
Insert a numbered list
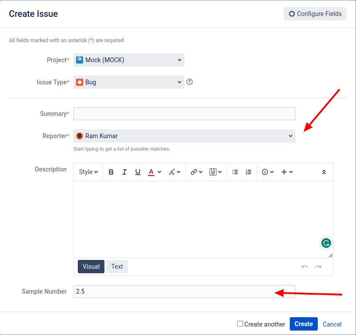[x=248, y=172]
